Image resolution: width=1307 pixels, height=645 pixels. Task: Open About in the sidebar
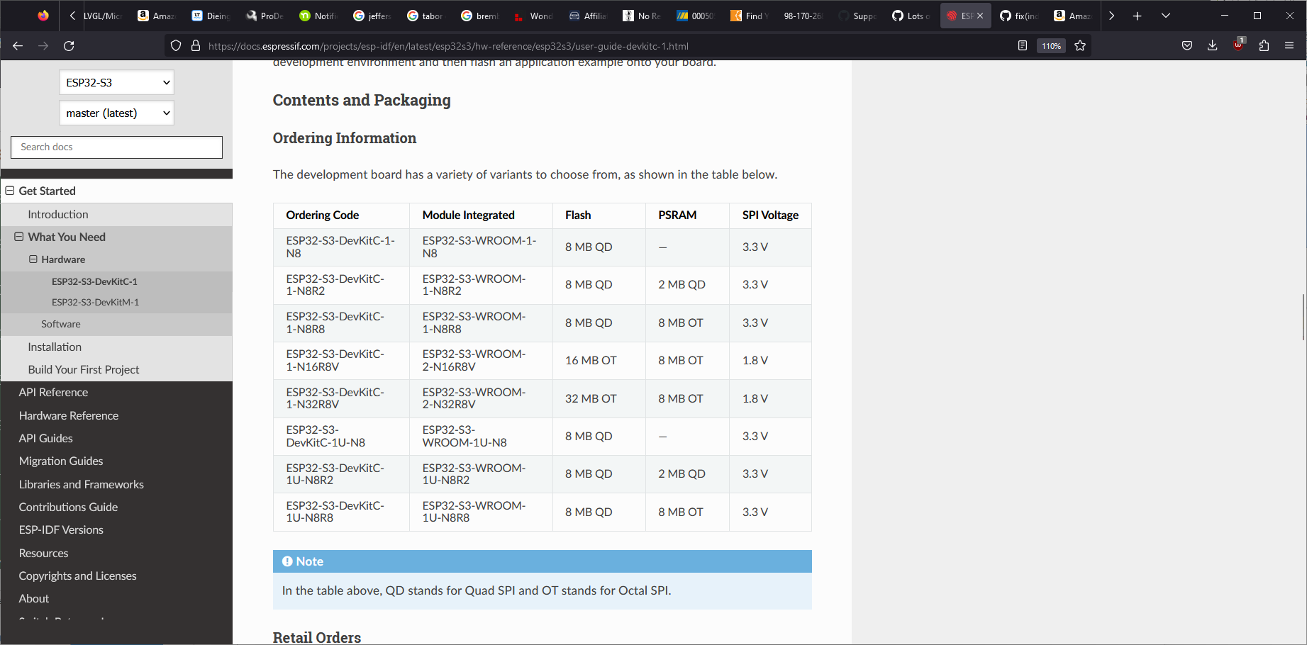[34, 598]
